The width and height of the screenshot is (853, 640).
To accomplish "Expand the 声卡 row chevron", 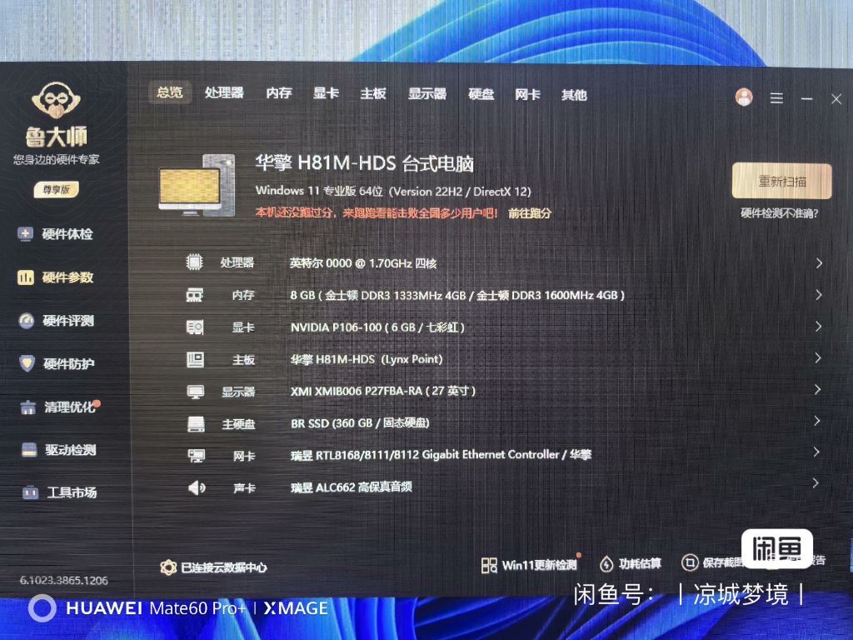I will tap(815, 483).
